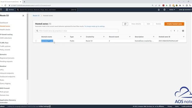Close the Route 53 browser tab
This screenshot has width=192, height=108.
[x=20, y=2]
